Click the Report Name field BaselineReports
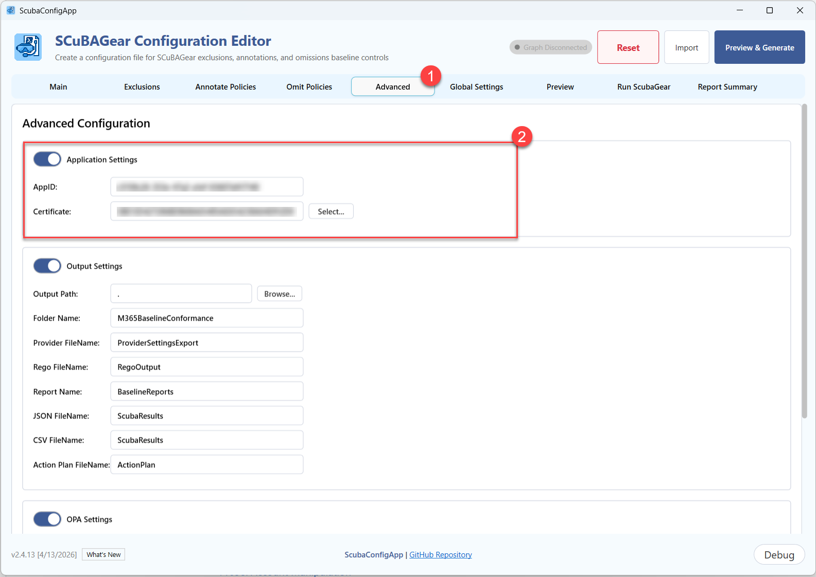 click(207, 392)
